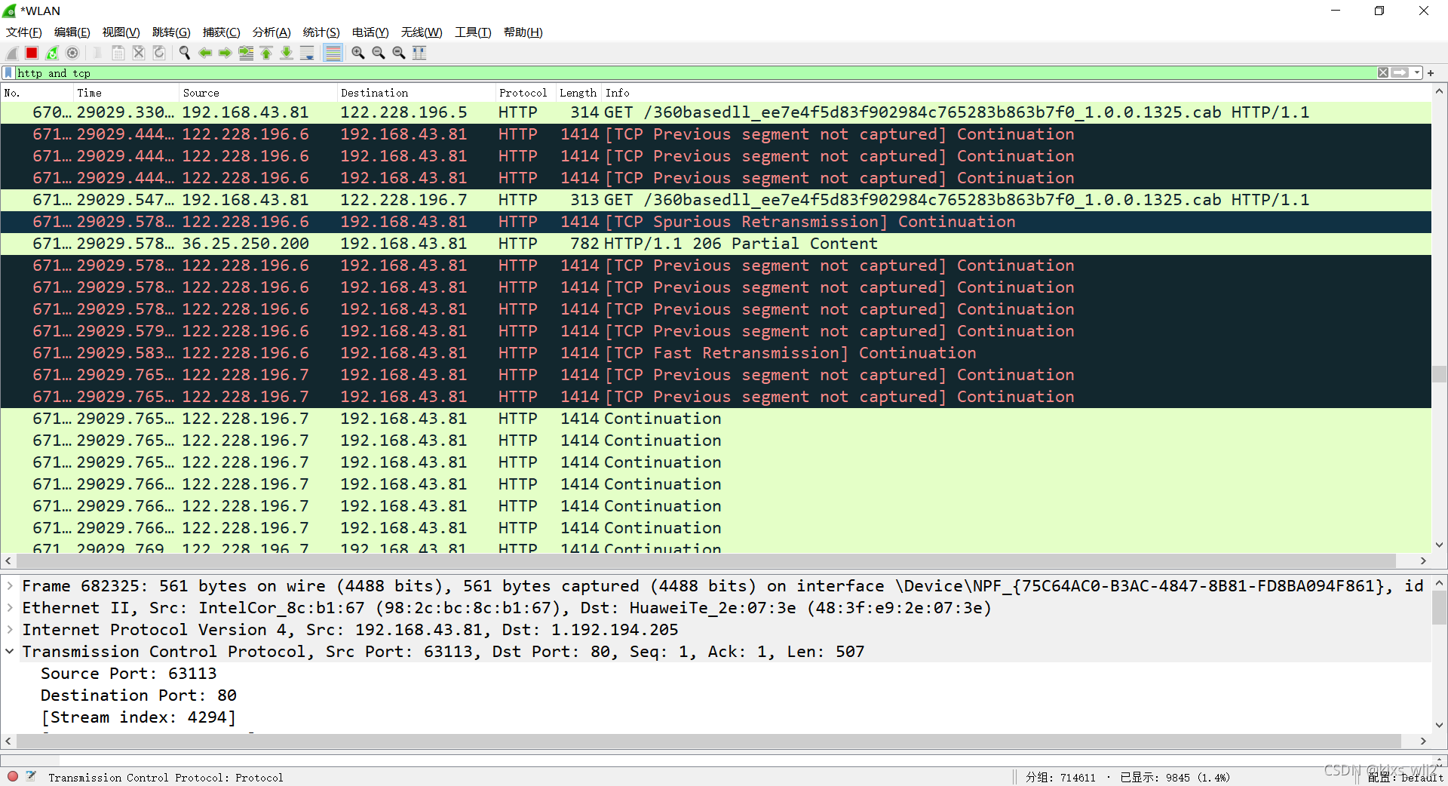Click the close capture file icon

139,53
